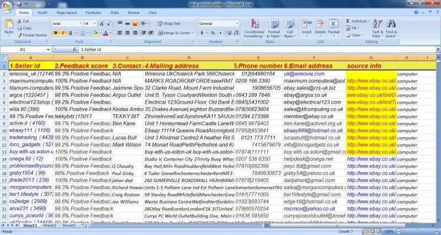Select cell with argos (1220457)

point(31,95)
